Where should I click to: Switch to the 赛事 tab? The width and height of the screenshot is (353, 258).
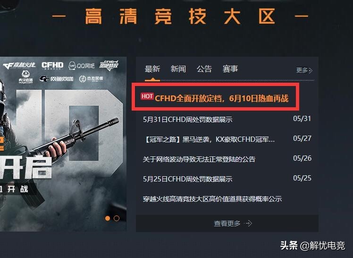(230, 69)
